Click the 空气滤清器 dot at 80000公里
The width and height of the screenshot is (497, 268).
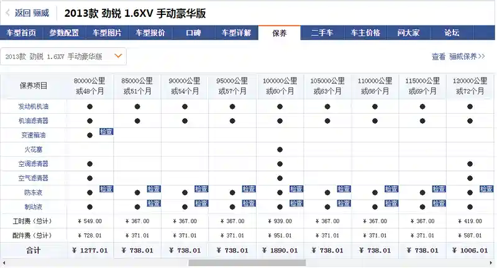tap(89, 178)
